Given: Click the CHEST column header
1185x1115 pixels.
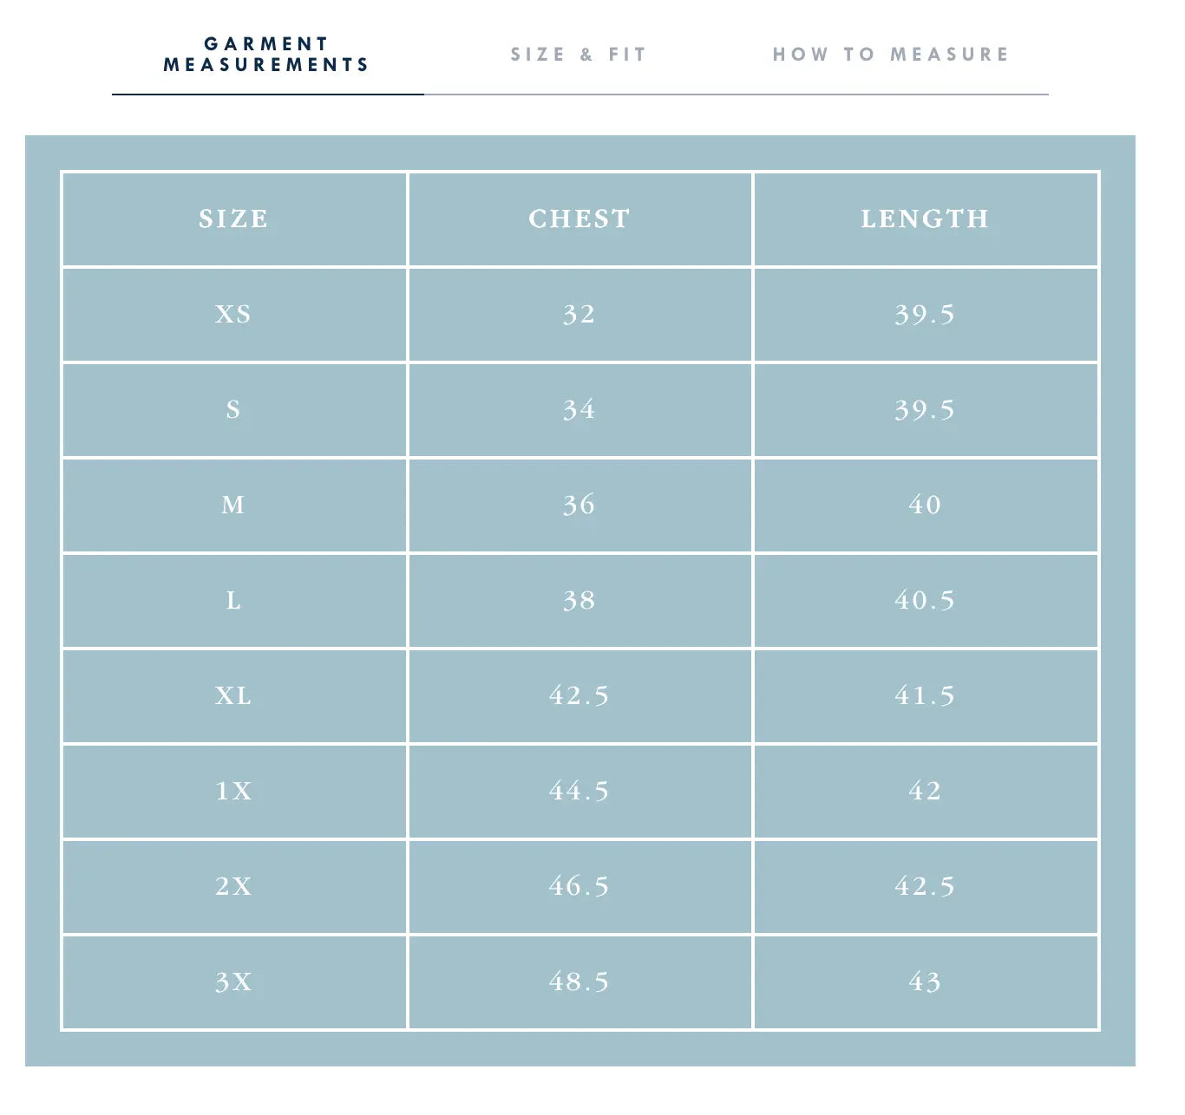Looking at the screenshot, I should pos(579,219).
